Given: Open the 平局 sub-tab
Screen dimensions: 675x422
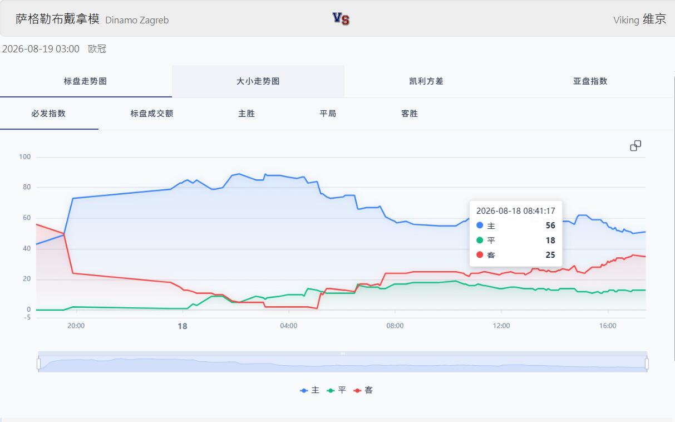Looking at the screenshot, I should pyautogui.click(x=328, y=114).
